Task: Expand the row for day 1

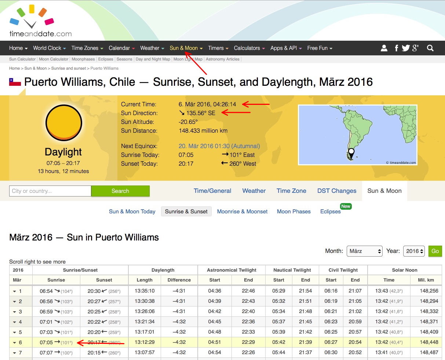Action: coord(15,291)
